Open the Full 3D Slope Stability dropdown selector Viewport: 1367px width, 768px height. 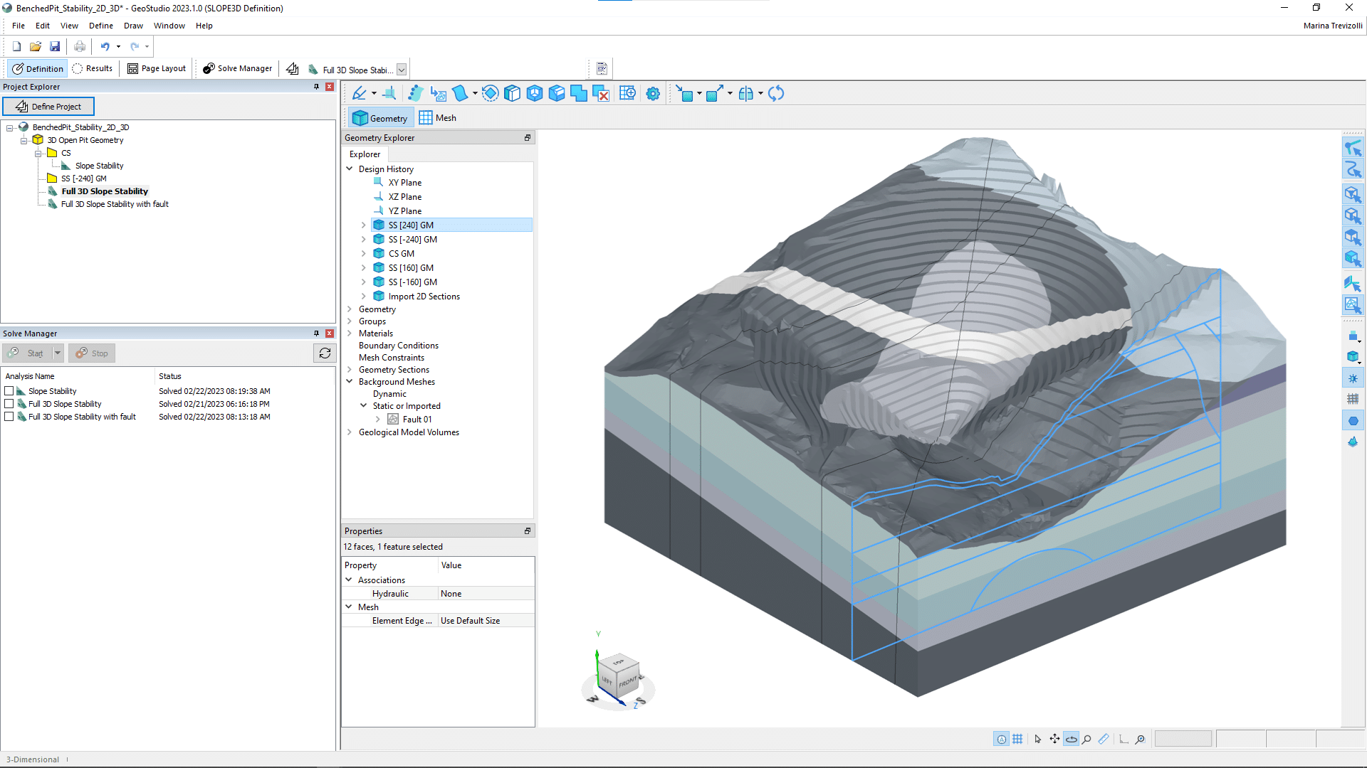[402, 68]
